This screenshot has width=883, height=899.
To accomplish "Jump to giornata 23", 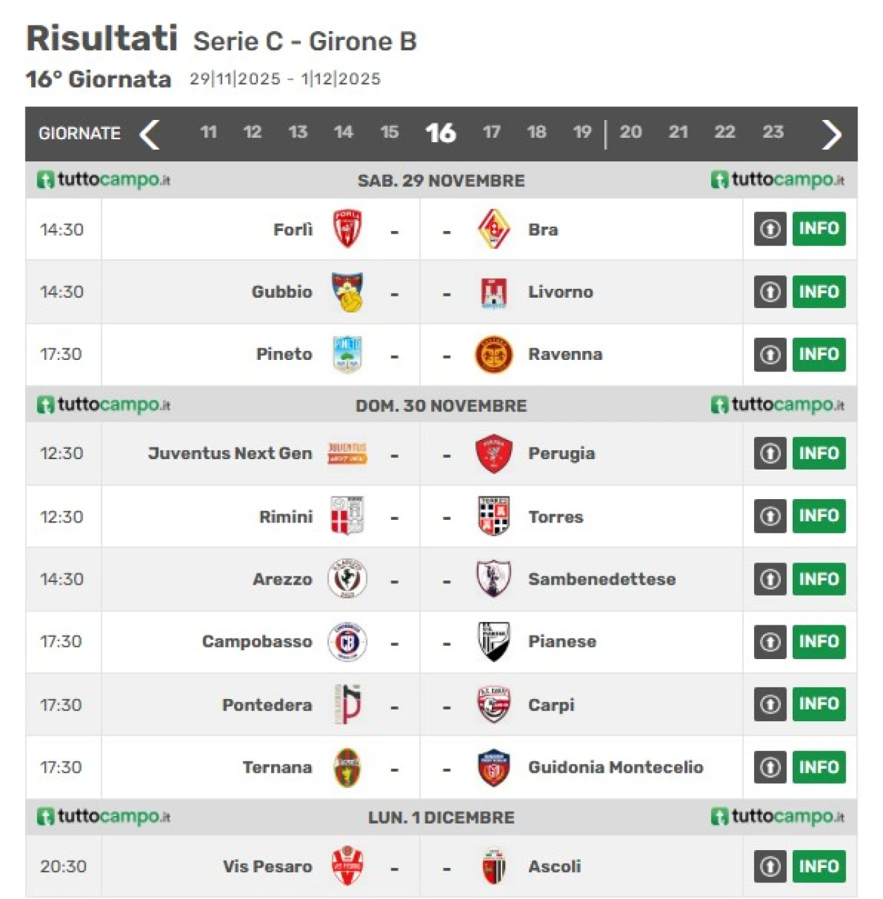I will (773, 132).
